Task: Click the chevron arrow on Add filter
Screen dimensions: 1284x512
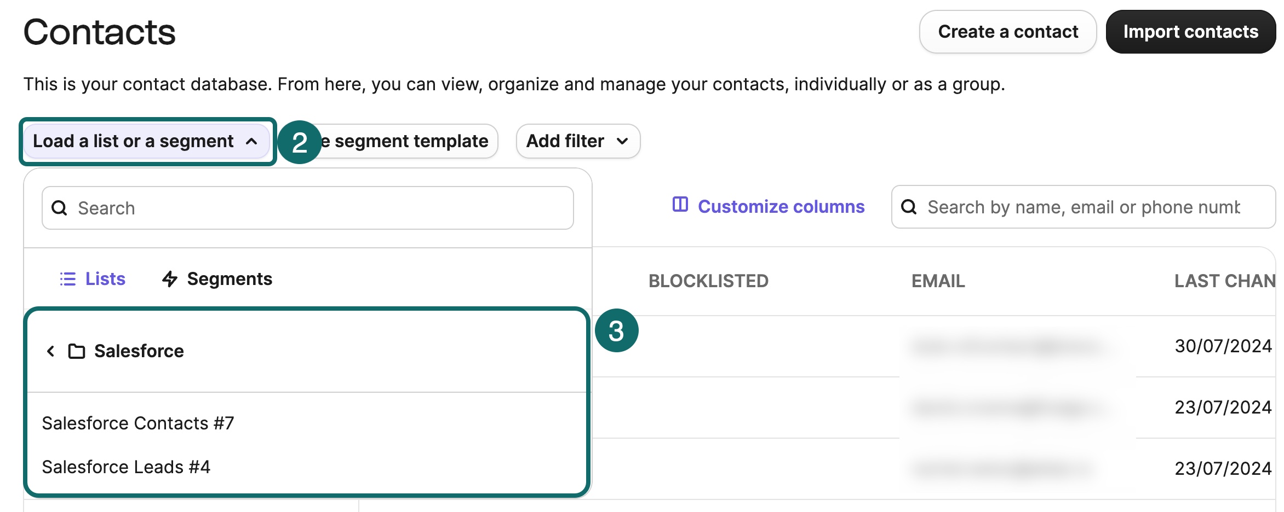Action: (622, 141)
